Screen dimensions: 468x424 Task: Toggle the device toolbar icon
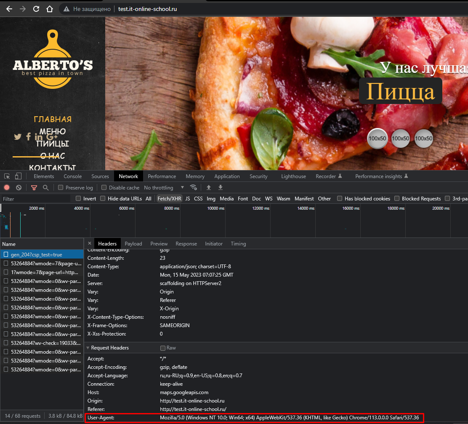[x=18, y=176]
